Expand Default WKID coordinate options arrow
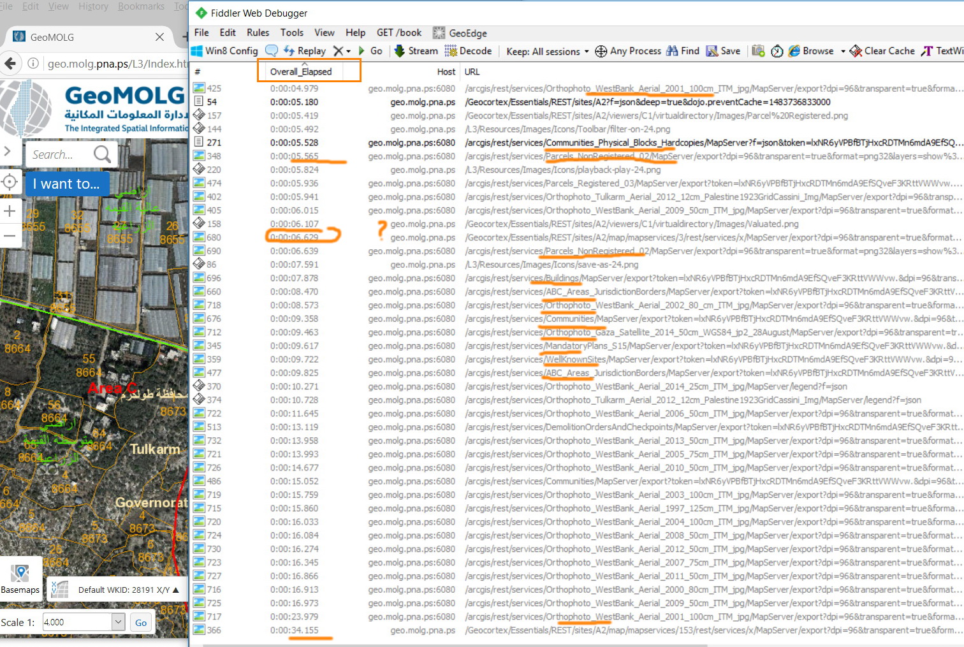The image size is (964, 647). [x=176, y=590]
